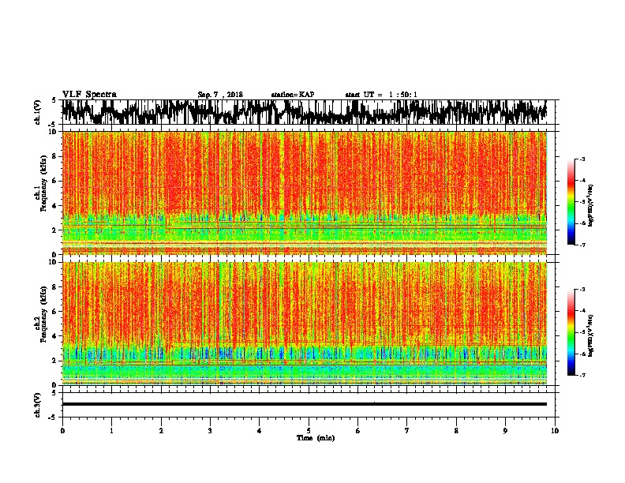Click the '-7' bottom value of ch.2 colorbar
625x483 pixels.
[x=582, y=375]
